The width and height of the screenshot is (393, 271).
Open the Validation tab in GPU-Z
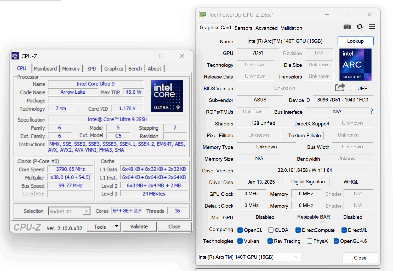pos(292,28)
